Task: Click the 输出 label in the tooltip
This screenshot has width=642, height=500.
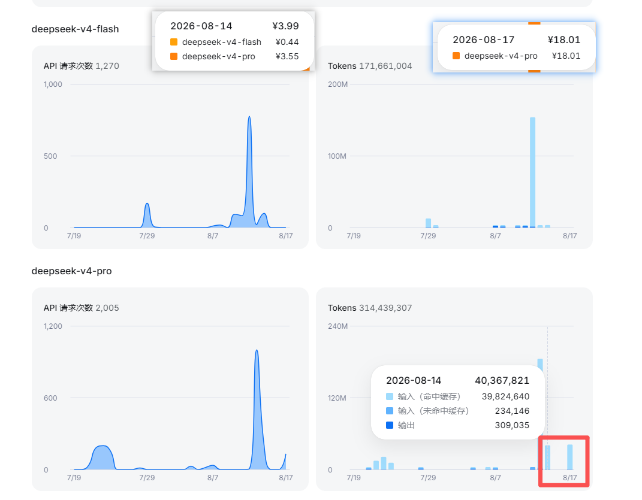Action: [406, 425]
